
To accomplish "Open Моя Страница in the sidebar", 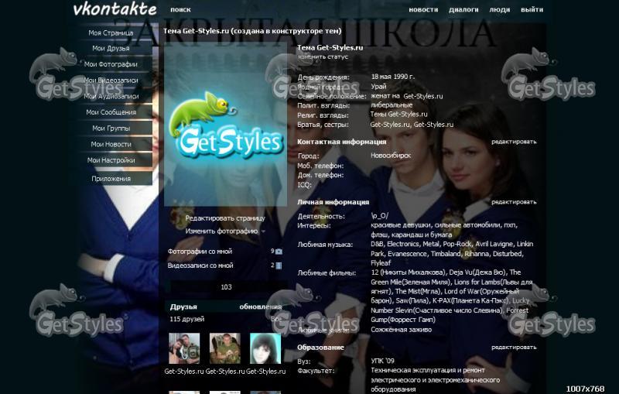I will tap(111, 33).
